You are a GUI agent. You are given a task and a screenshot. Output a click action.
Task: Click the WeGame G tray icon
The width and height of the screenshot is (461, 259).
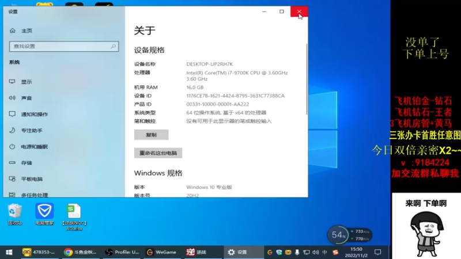(270, 252)
